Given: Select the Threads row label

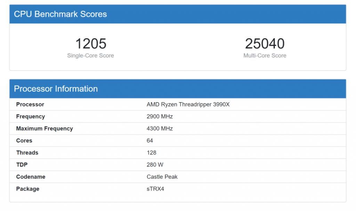Looking at the screenshot, I should (27, 153).
